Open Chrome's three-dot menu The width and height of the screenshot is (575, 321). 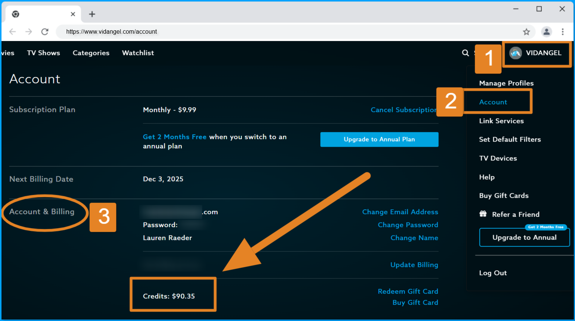(563, 32)
